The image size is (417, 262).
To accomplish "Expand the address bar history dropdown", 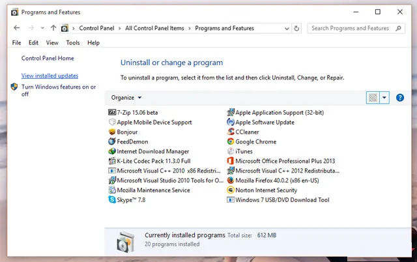I will 287,28.
